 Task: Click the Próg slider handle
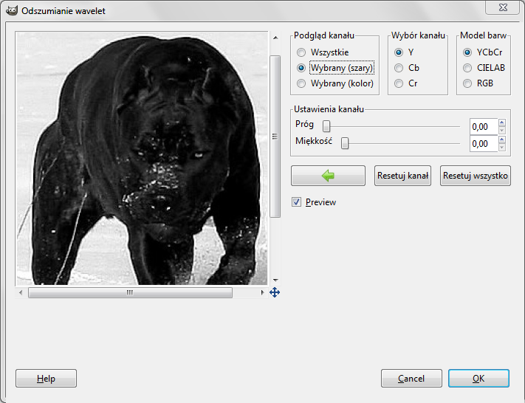click(326, 126)
